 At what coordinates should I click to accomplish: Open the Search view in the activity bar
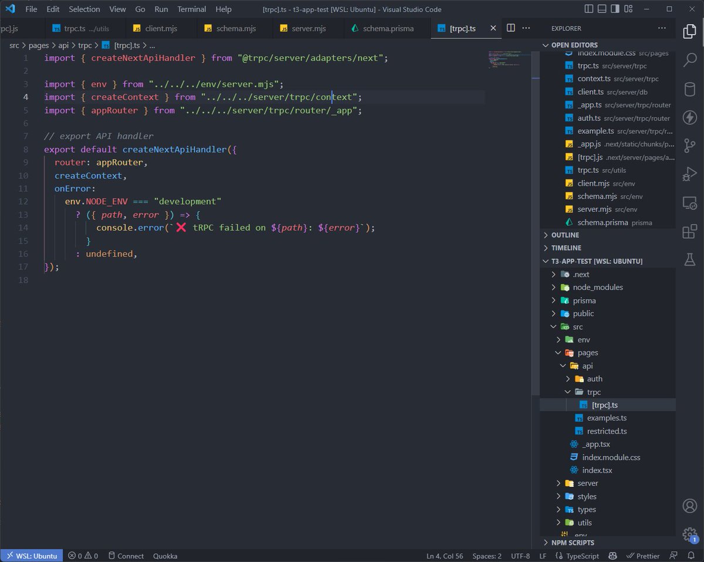coord(689,60)
